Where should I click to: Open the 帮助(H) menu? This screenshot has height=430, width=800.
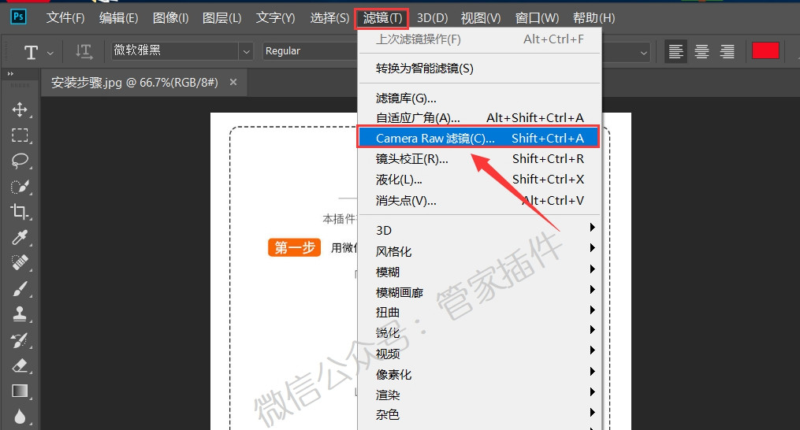click(593, 18)
